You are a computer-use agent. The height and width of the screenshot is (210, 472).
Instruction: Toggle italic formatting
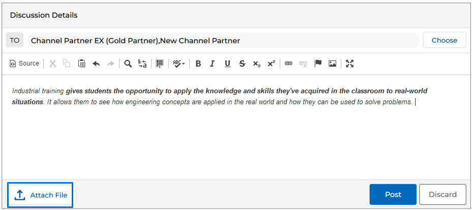213,63
